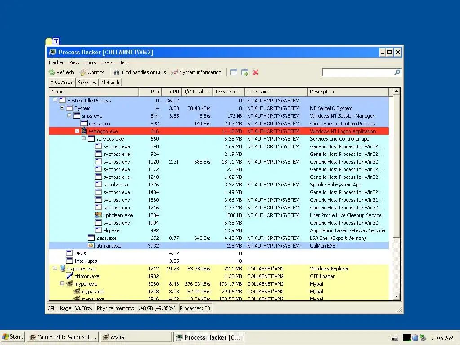Click the ctfmon.exe pen icon
This screenshot has height=345, width=460.
coord(70,276)
